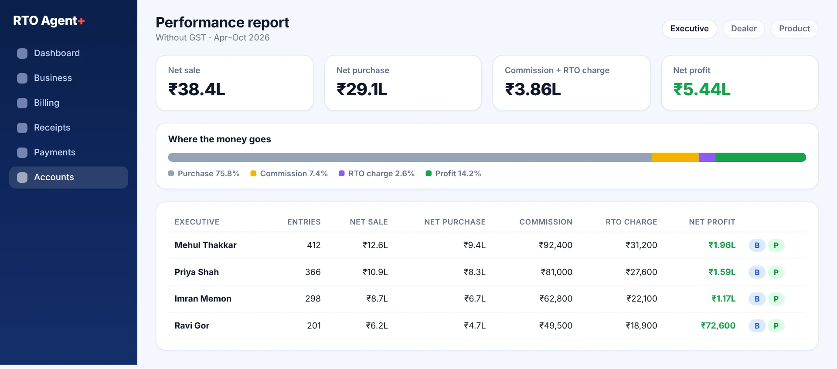Click the orange Commission bar segment

(x=675, y=157)
